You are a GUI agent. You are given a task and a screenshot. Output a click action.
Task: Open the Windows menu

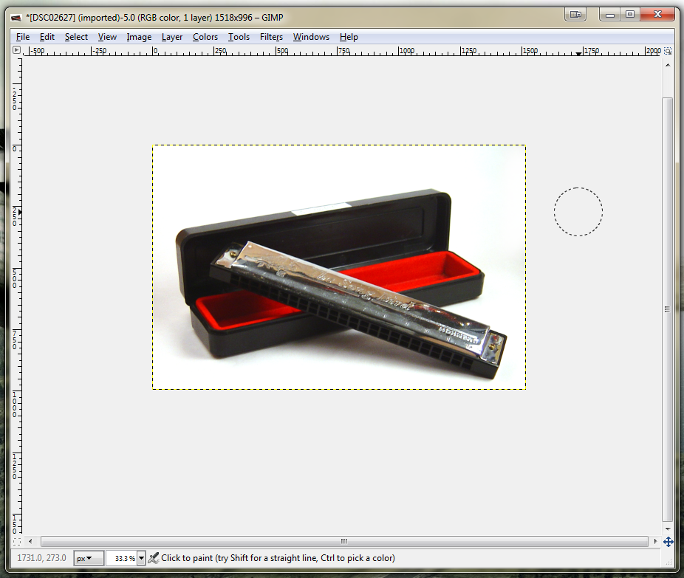pyautogui.click(x=311, y=37)
